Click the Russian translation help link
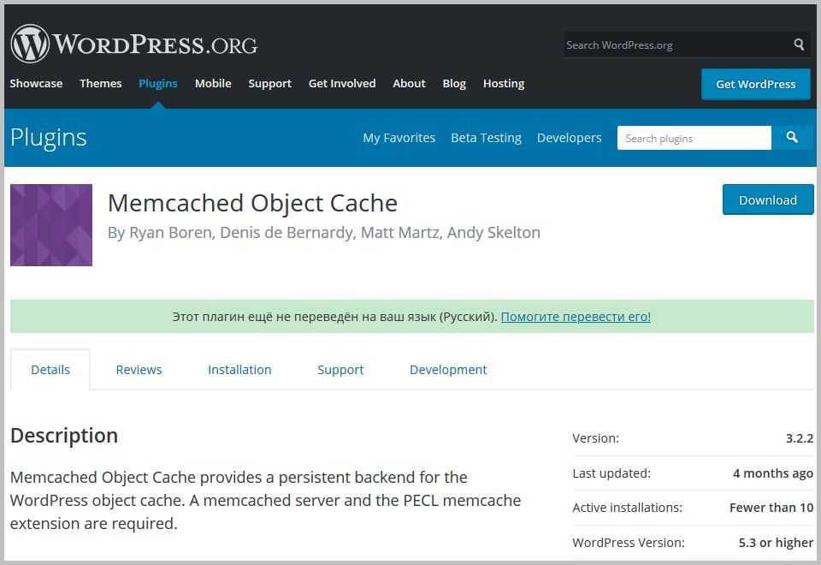The height and width of the screenshot is (565, 821). click(x=576, y=317)
